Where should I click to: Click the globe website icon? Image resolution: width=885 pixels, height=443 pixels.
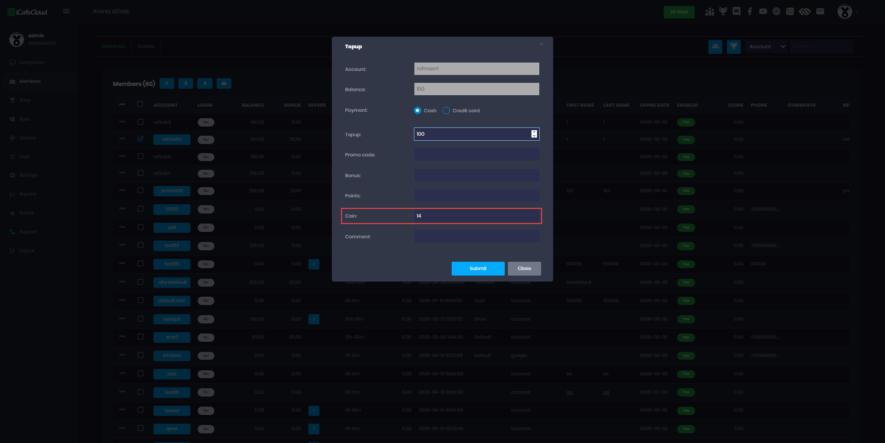click(777, 12)
